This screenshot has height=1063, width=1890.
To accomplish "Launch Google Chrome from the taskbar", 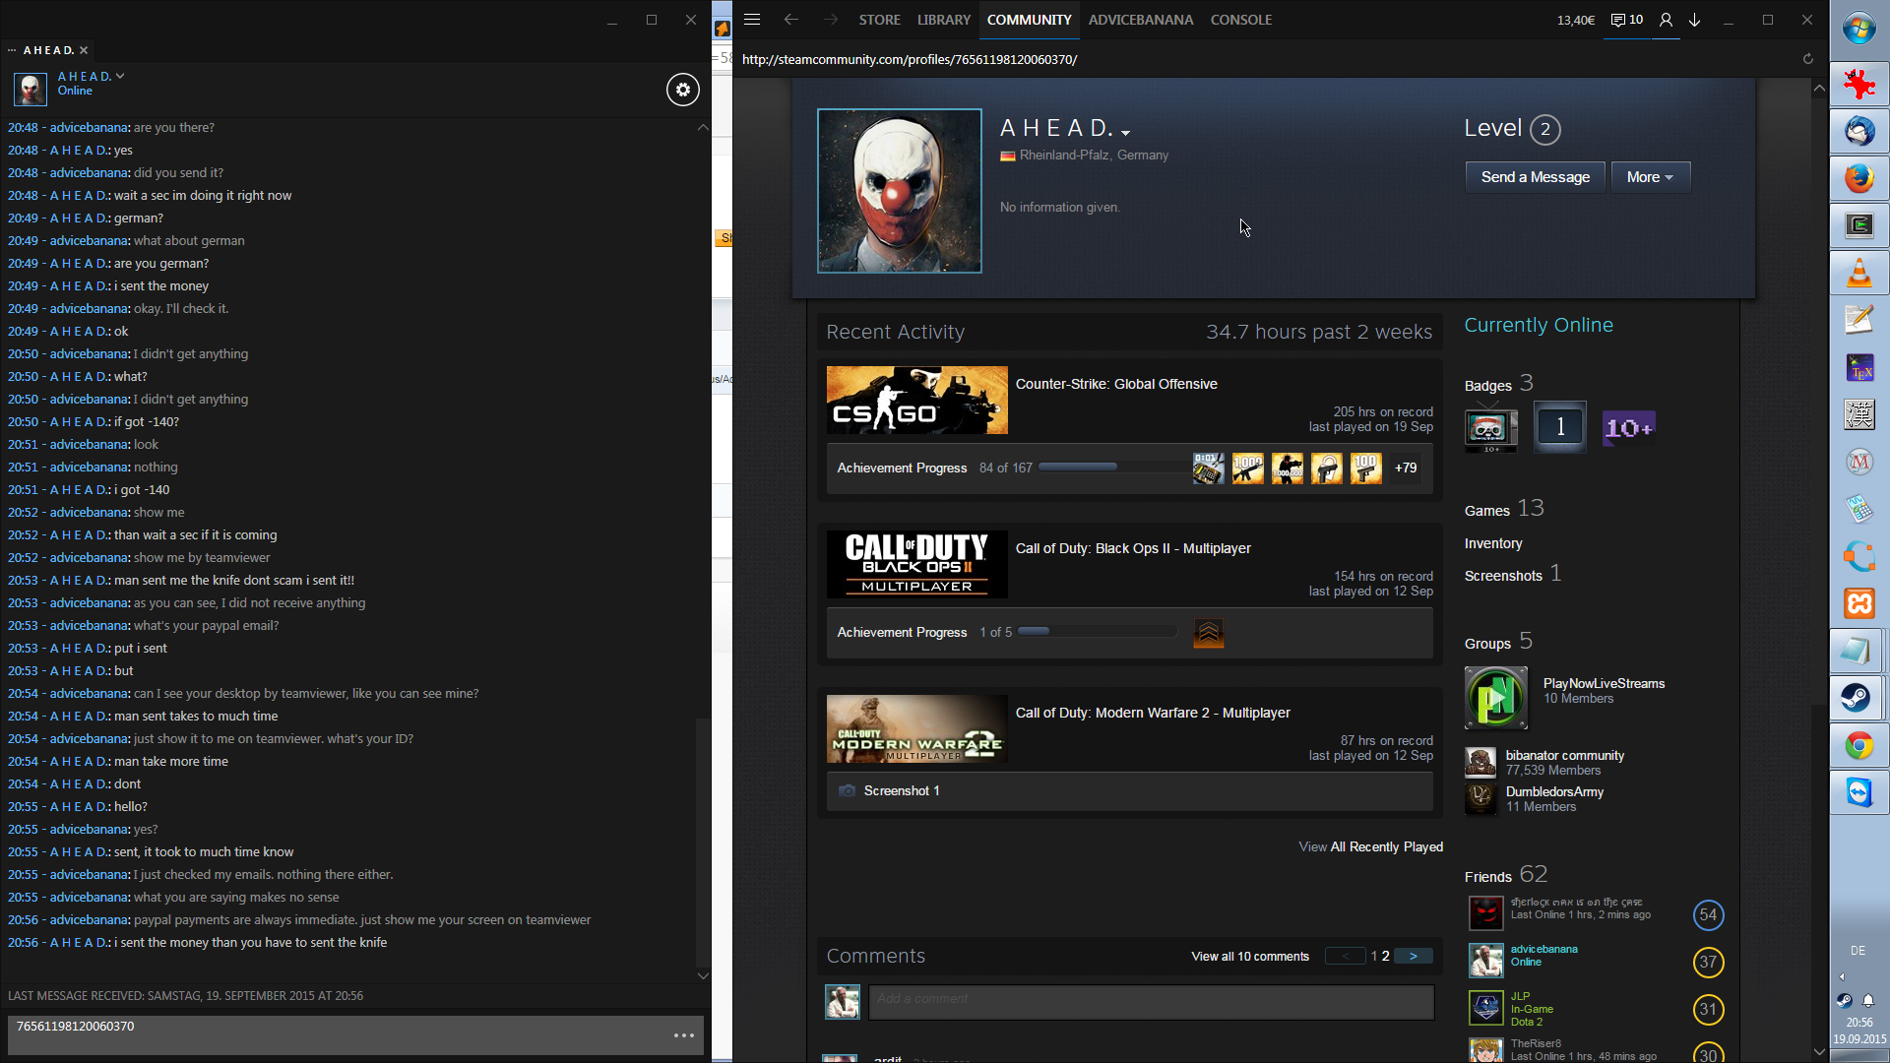I will (x=1858, y=746).
